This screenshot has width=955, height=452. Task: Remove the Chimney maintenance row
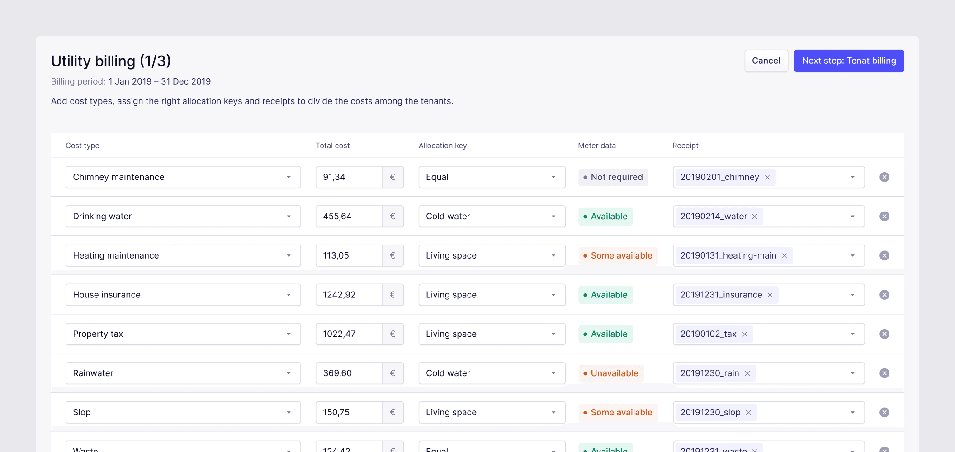884,177
